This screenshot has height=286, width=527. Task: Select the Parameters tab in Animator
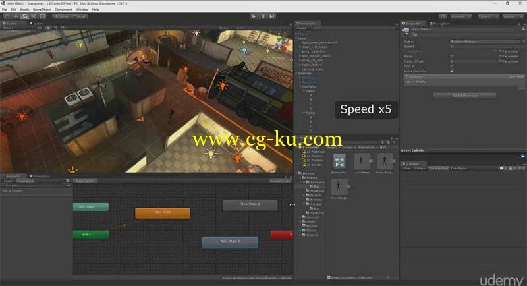tap(26, 181)
